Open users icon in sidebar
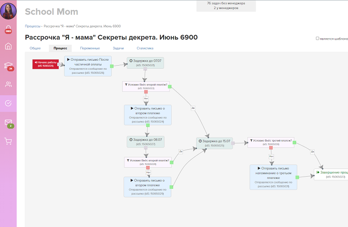348x227 pixels. 8,84
